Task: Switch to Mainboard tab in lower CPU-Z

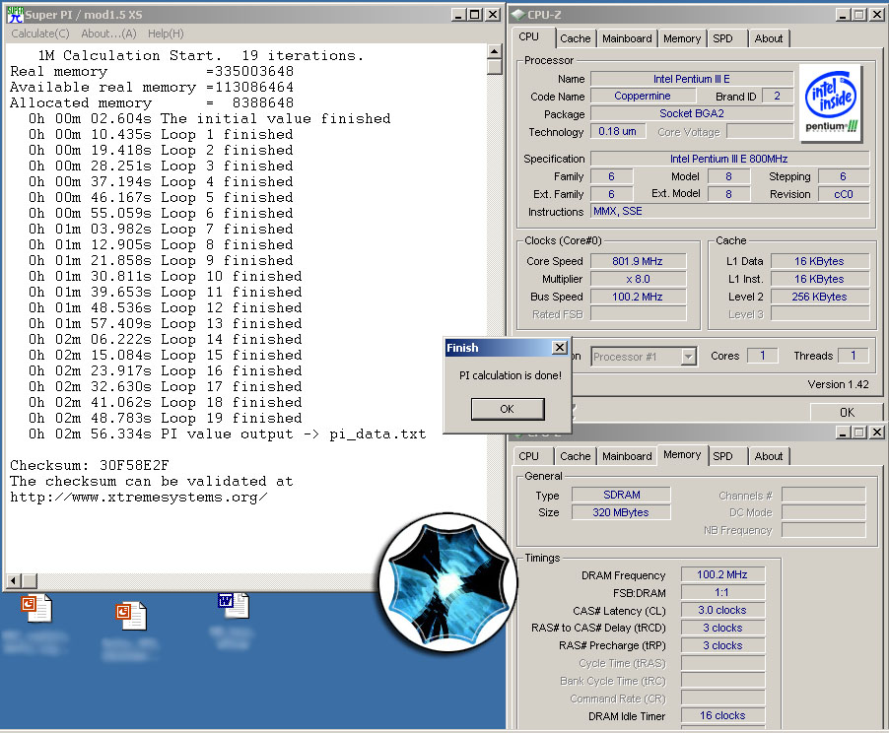Action: 627,456
